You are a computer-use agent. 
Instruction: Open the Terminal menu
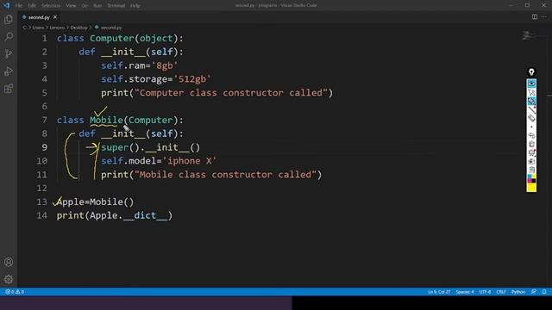pyautogui.click(x=116, y=6)
